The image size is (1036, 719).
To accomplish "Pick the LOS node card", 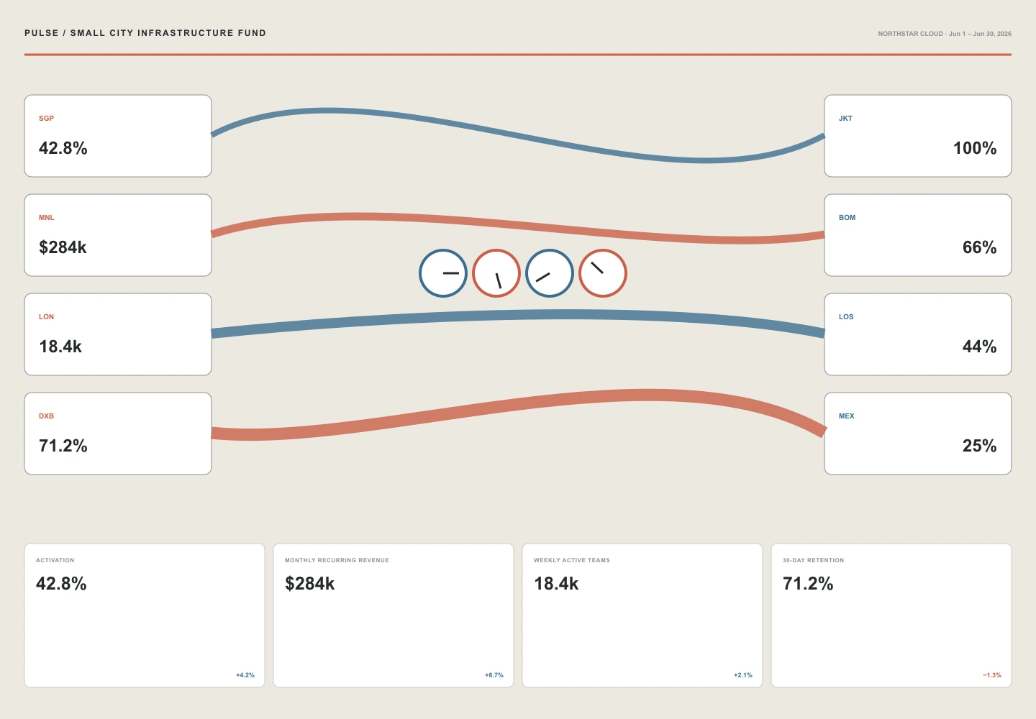I will click(918, 334).
